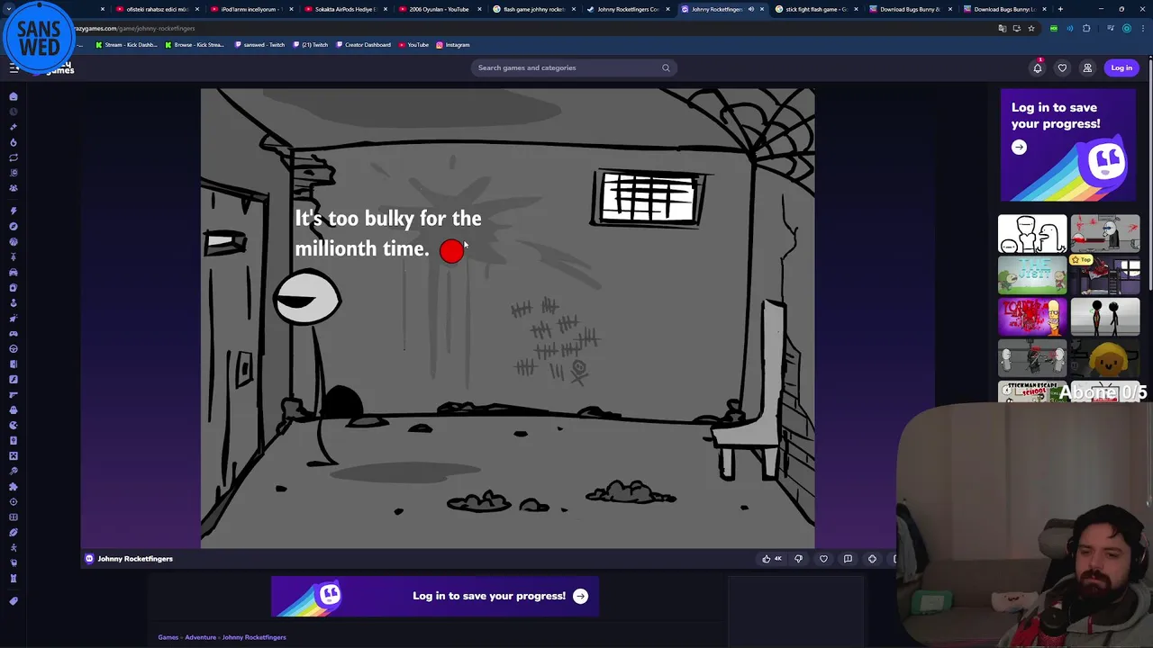
Task: Click the barred window in the game scene
Action: tap(650, 198)
